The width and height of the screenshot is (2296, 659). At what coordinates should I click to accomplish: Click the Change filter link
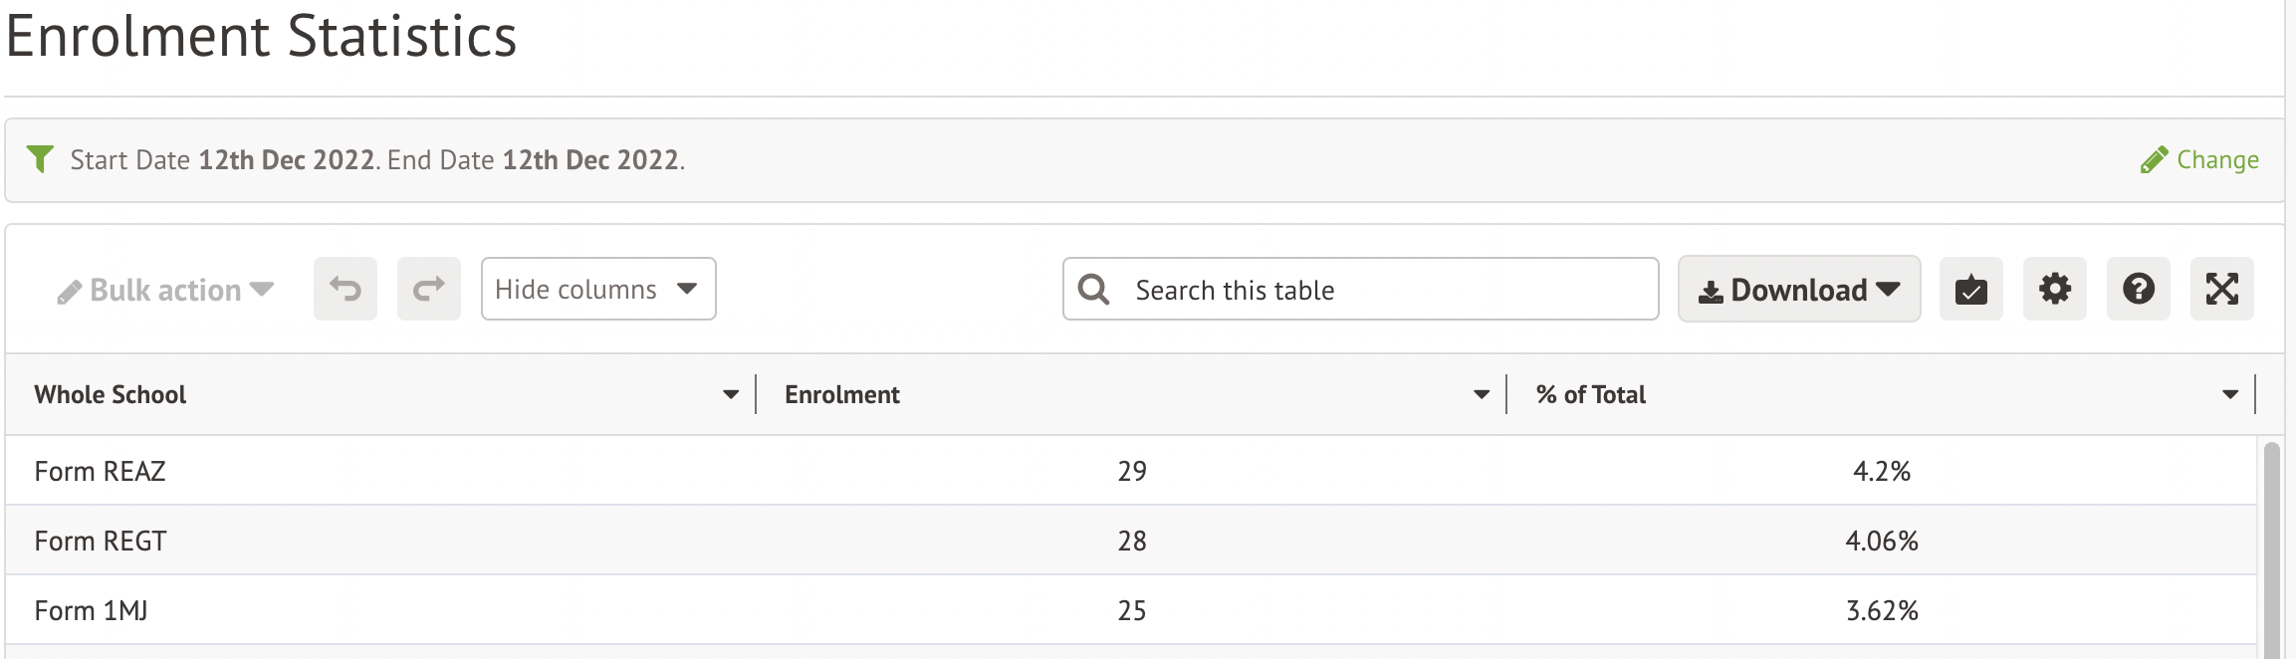pos(2199,160)
